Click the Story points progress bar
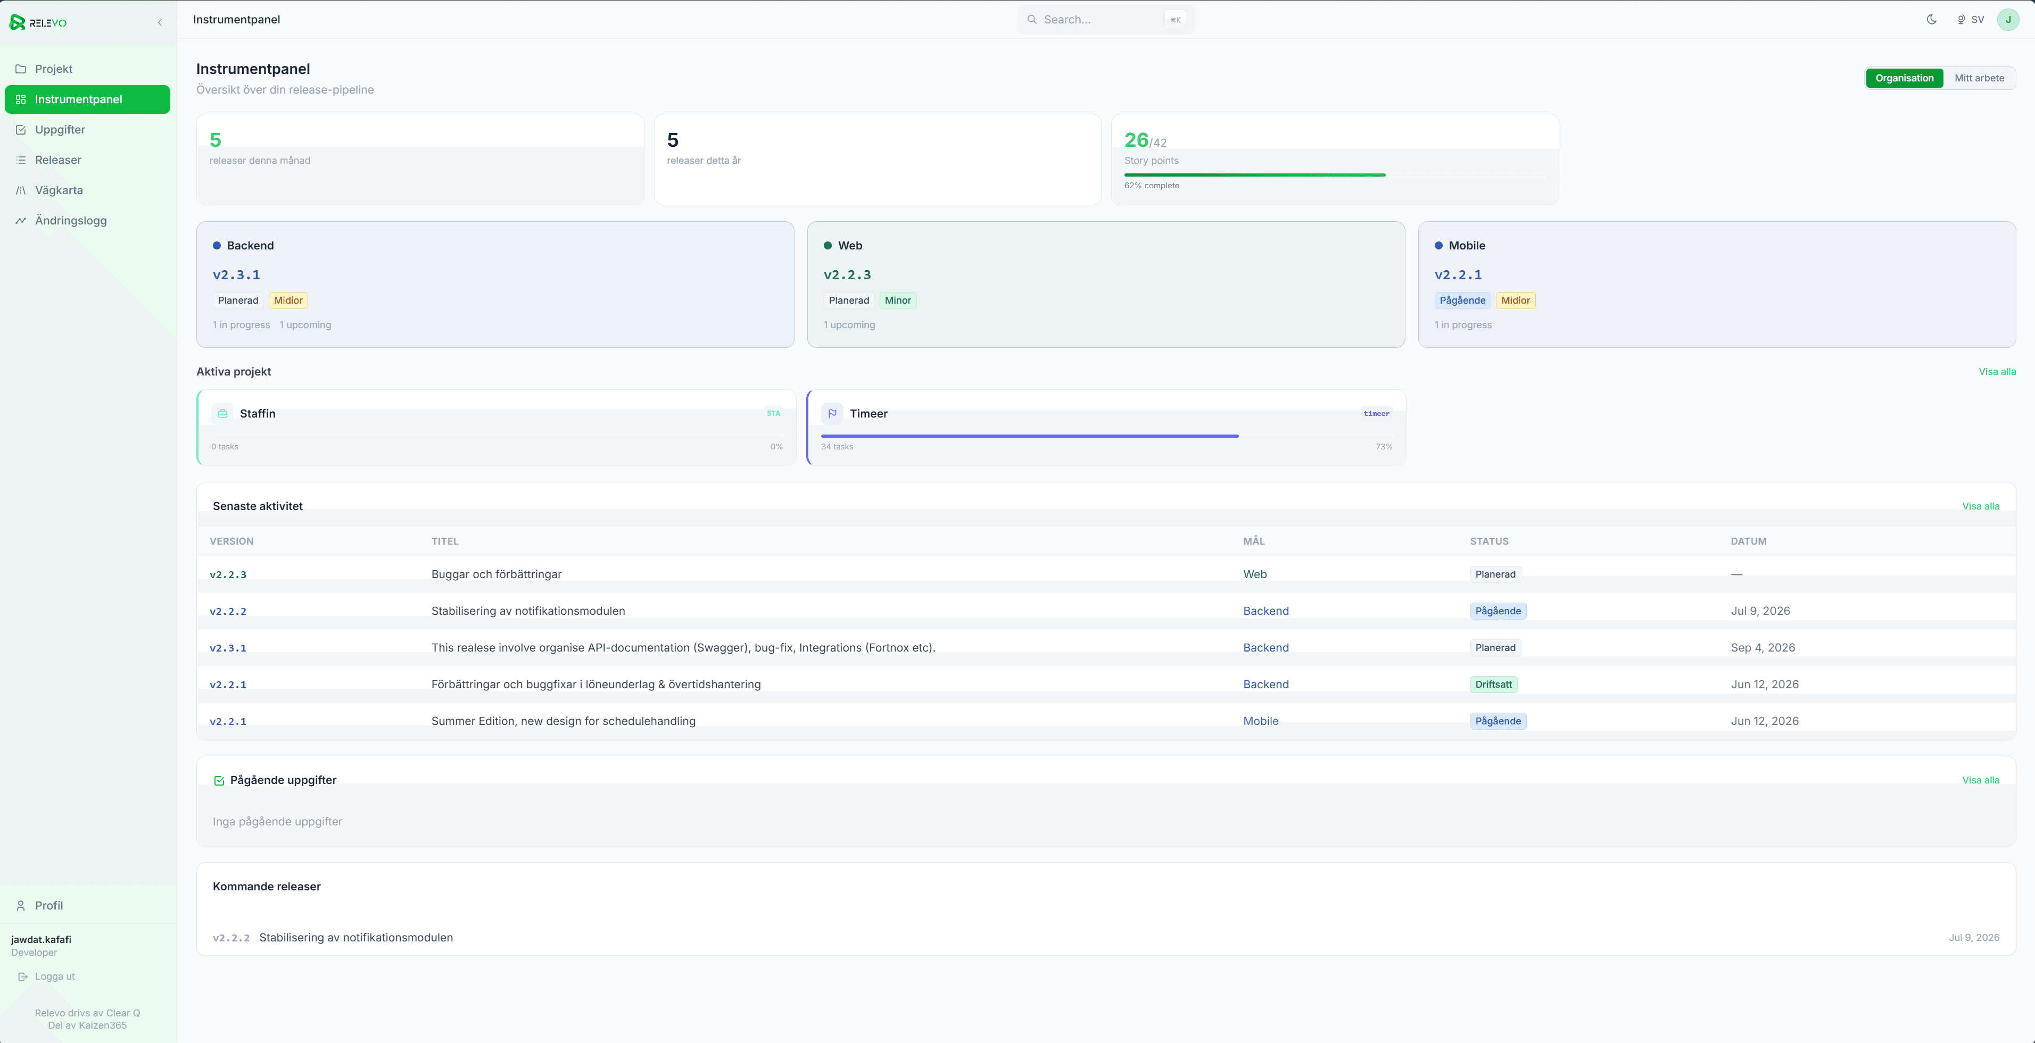The height and width of the screenshot is (1043, 2035). click(1334, 174)
